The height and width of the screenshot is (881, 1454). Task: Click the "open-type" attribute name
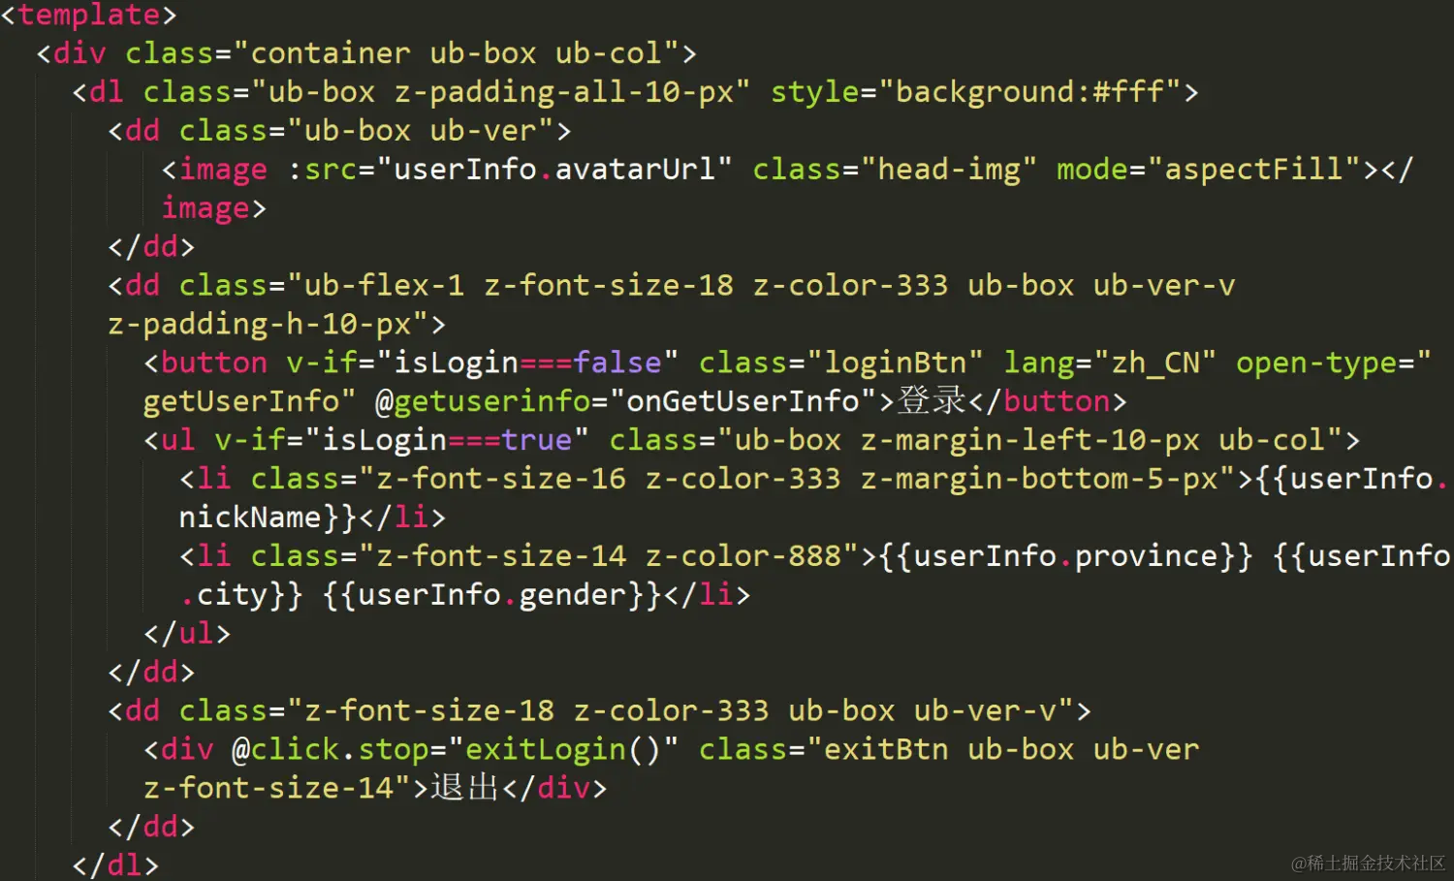(x=1316, y=362)
